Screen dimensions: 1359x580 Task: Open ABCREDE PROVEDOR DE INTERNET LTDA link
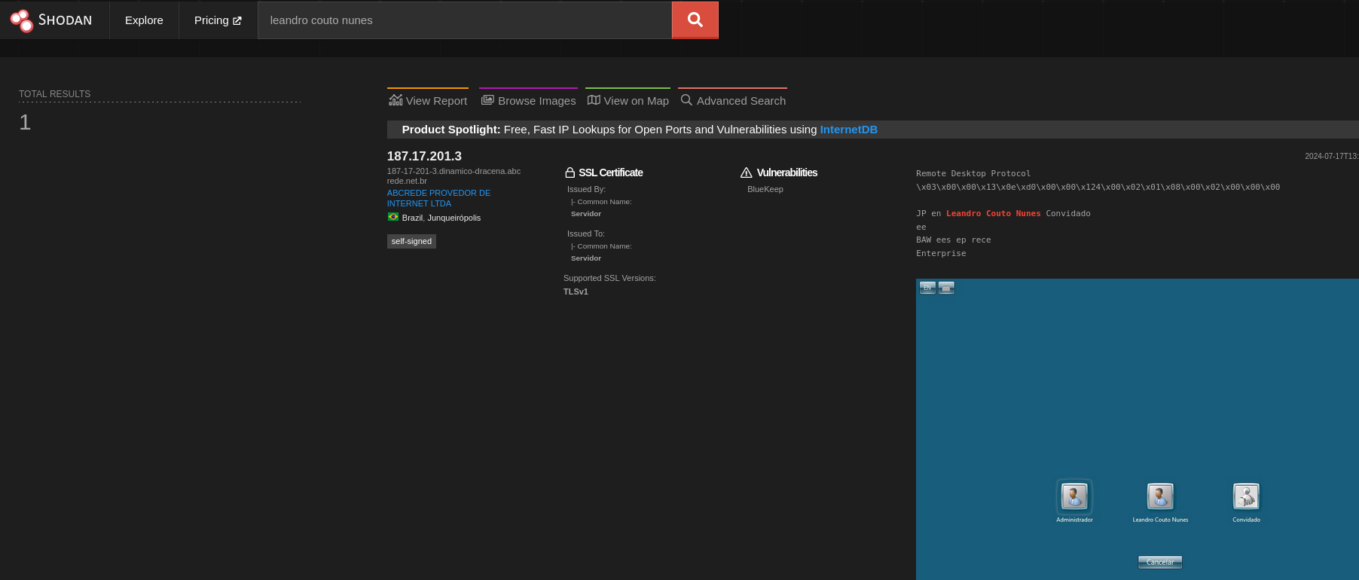[x=438, y=198]
